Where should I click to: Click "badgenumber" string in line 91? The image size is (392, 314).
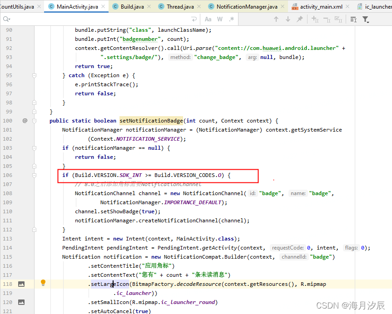(x=140, y=39)
